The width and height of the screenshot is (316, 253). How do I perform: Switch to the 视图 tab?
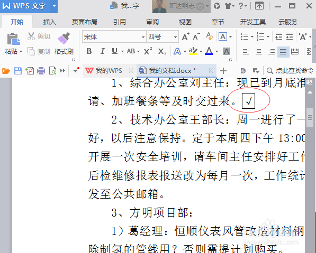pyautogui.click(x=185, y=22)
